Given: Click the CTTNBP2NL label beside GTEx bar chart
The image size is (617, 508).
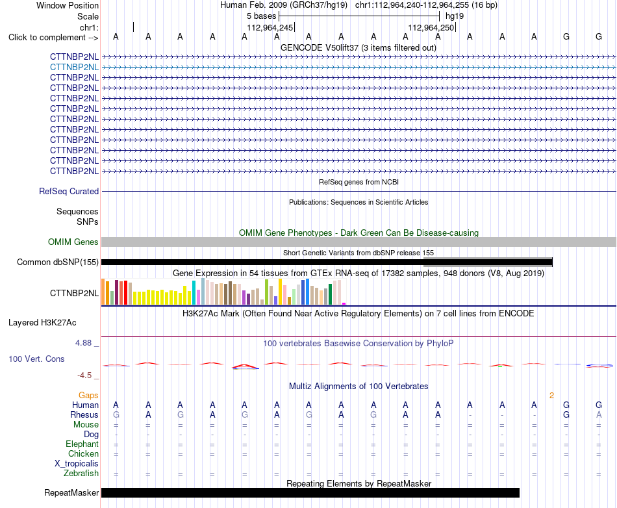Looking at the screenshot, I should pyautogui.click(x=74, y=293).
